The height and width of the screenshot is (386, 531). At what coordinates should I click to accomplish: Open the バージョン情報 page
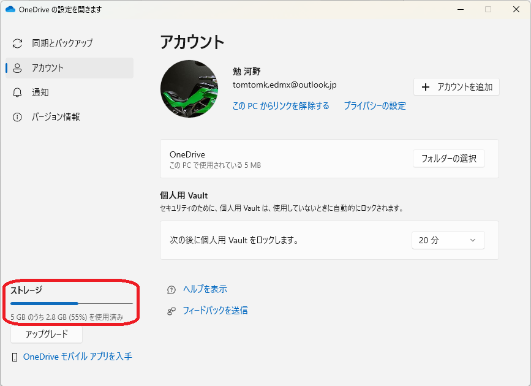click(x=69, y=117)
